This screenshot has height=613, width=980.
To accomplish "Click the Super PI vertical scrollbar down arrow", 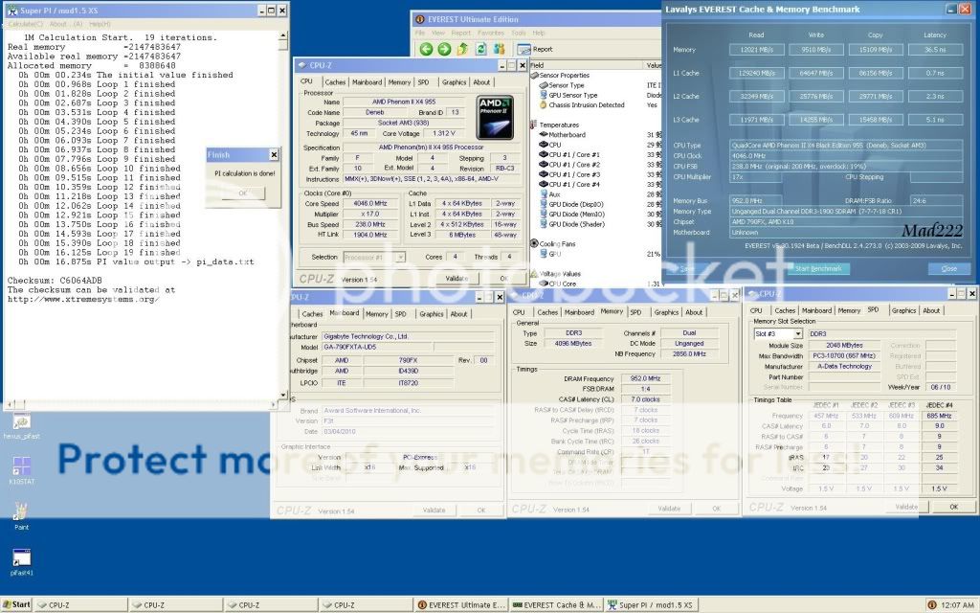I will point(283,396).
